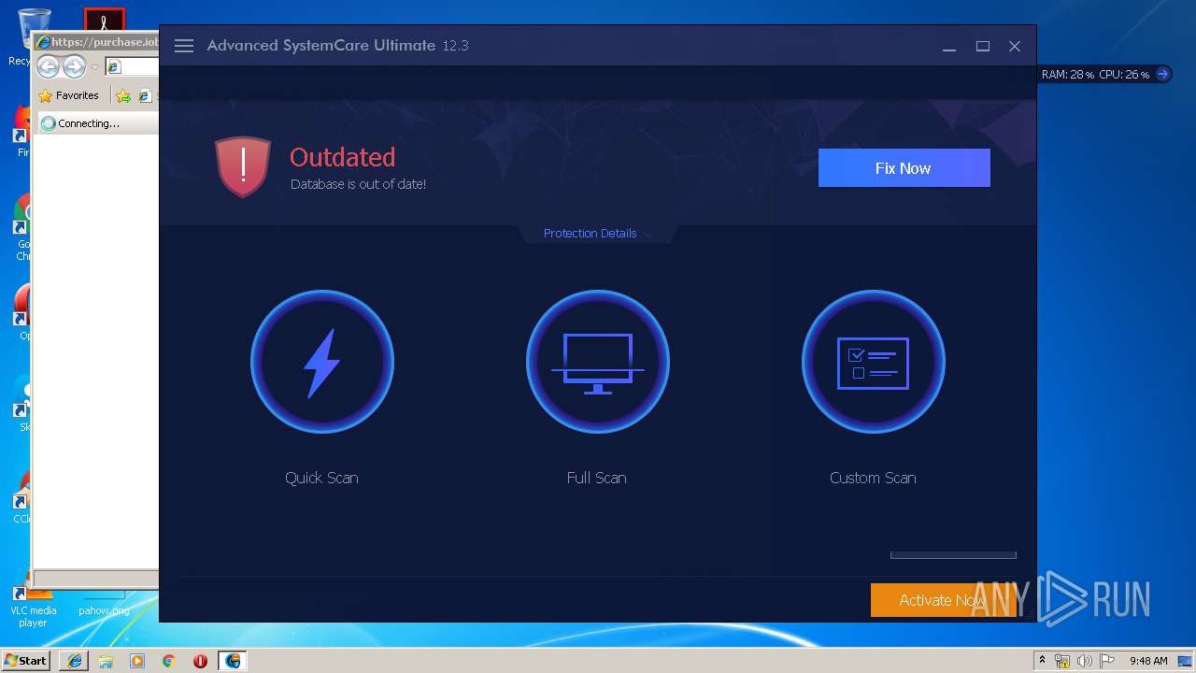The width and height of the screenshot is (1196, 673).
Task: Open Opera browser from taskbar
Action: pyautogui.click(x=200, y=661)
